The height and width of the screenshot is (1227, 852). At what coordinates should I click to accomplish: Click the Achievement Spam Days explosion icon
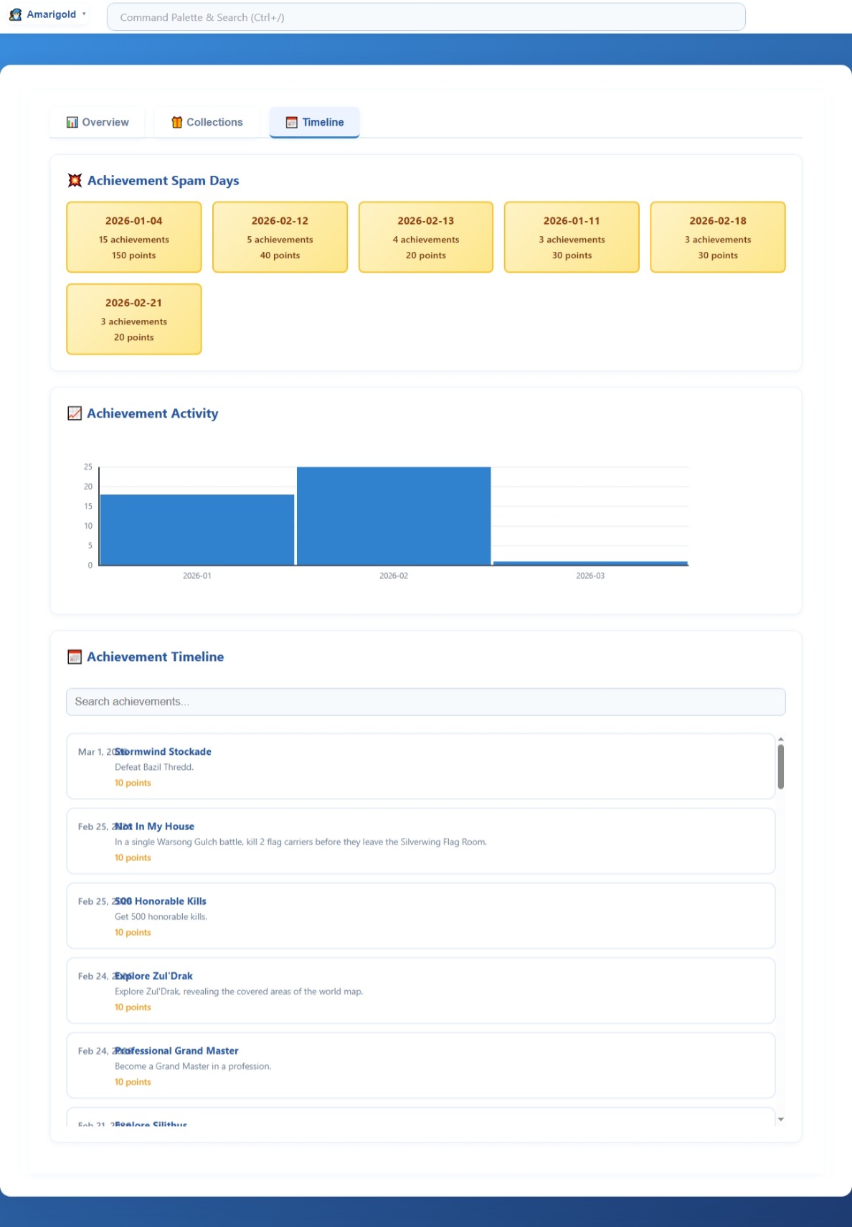click(x=75, y=181)
